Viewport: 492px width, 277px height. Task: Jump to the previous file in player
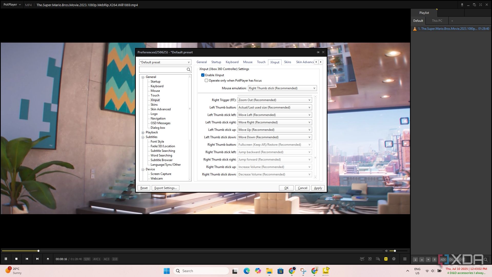pyautogui.click(x=27, y=259)
